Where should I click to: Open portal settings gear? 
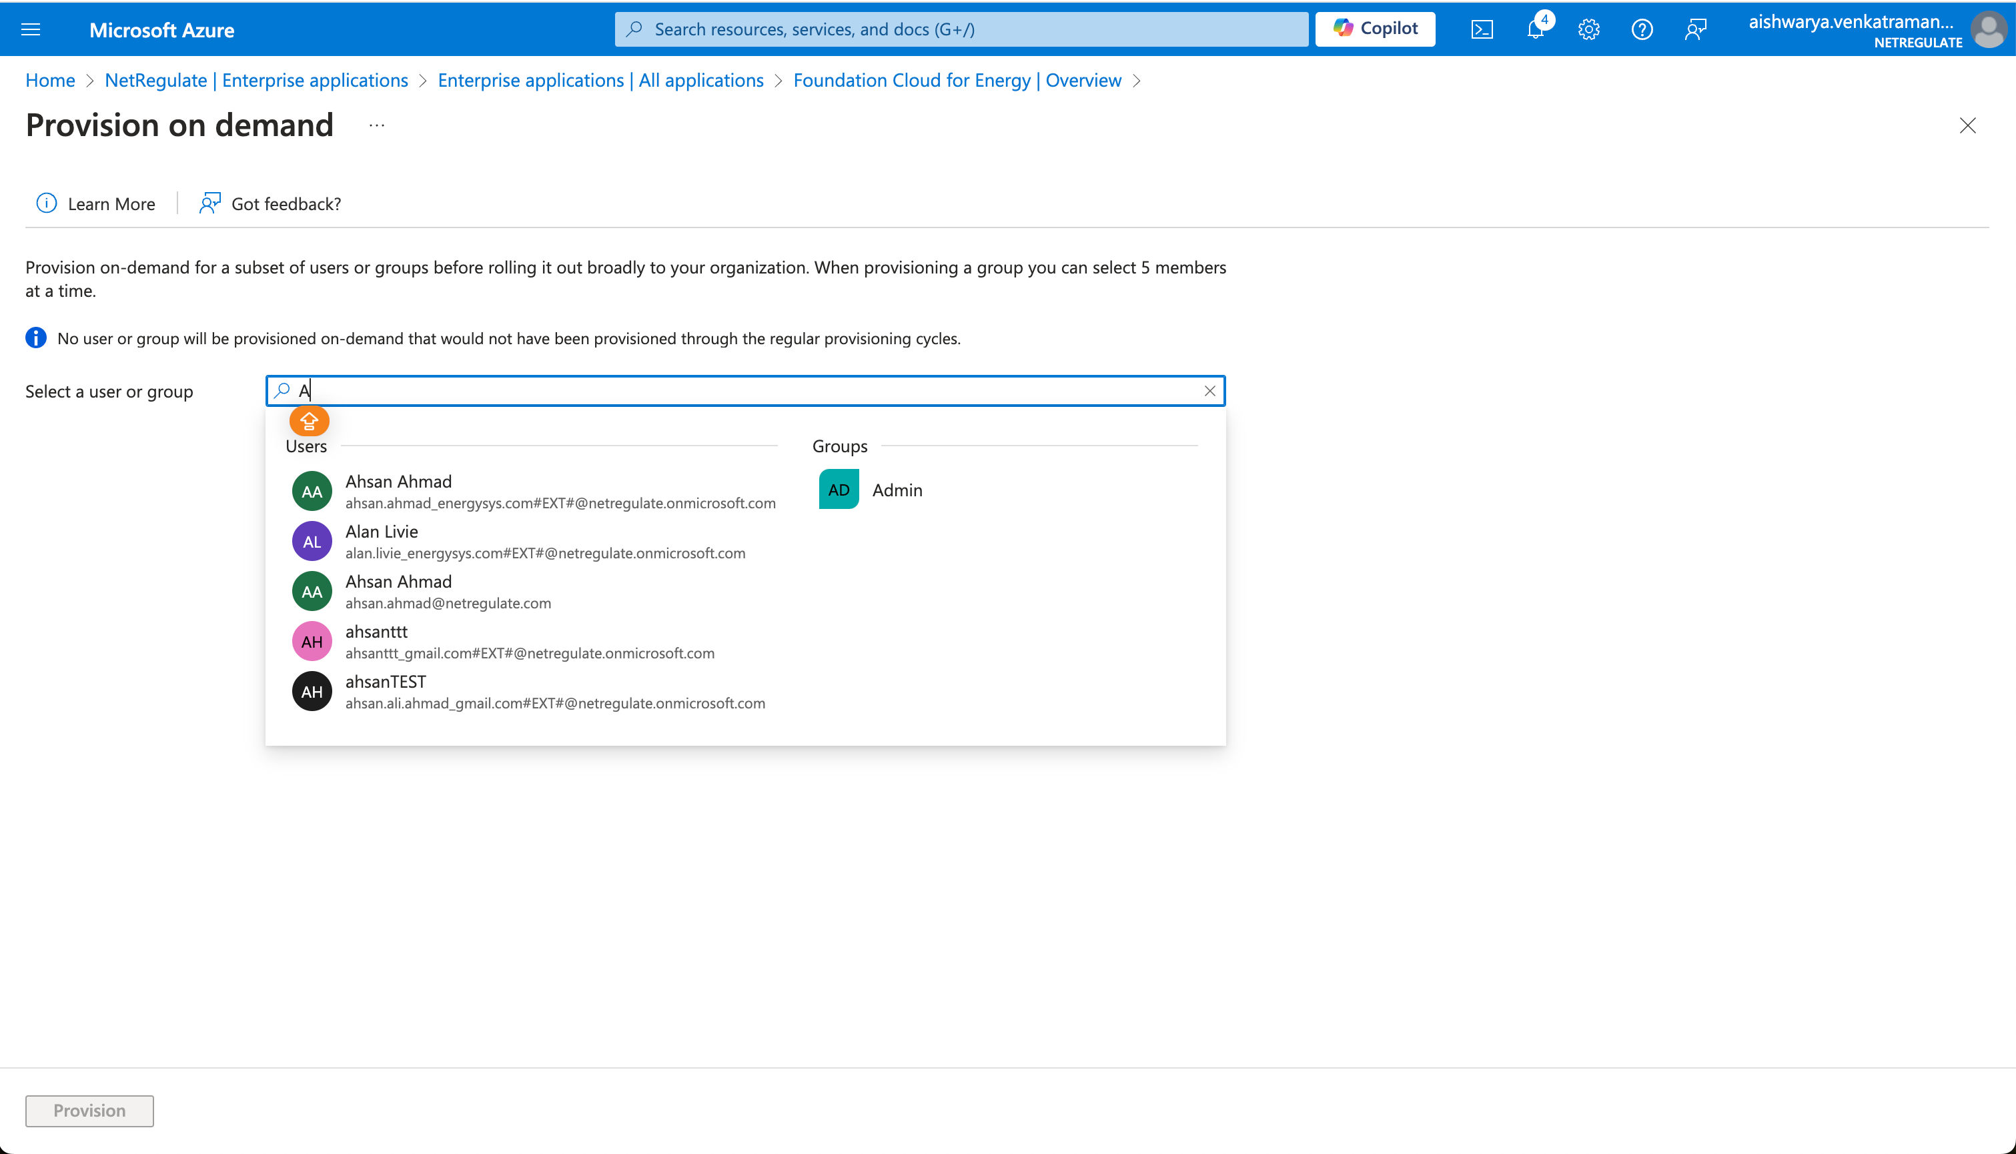1588,29
